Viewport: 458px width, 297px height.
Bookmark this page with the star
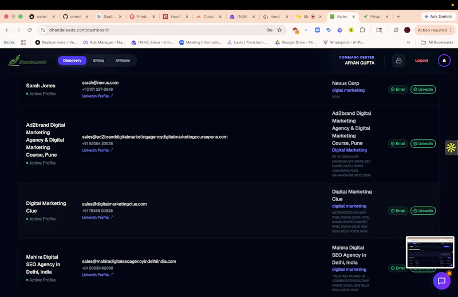point(279,30)
